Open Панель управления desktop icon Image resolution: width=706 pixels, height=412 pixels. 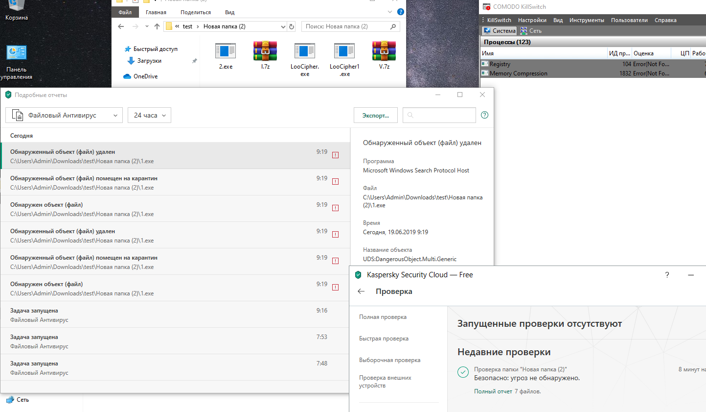16,62
